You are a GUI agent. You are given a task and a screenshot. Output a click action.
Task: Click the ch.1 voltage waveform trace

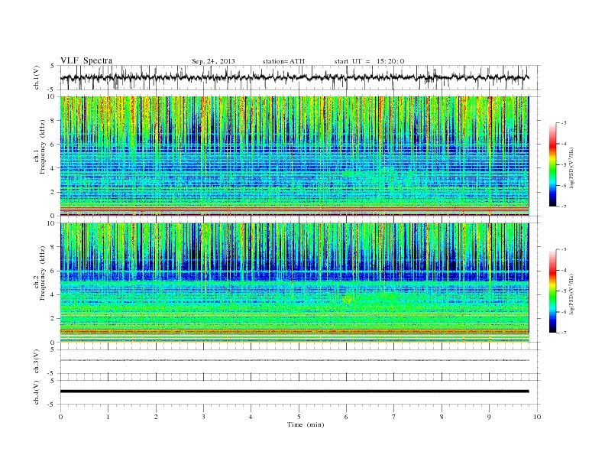pyautogui.click(x=294, y=77)
